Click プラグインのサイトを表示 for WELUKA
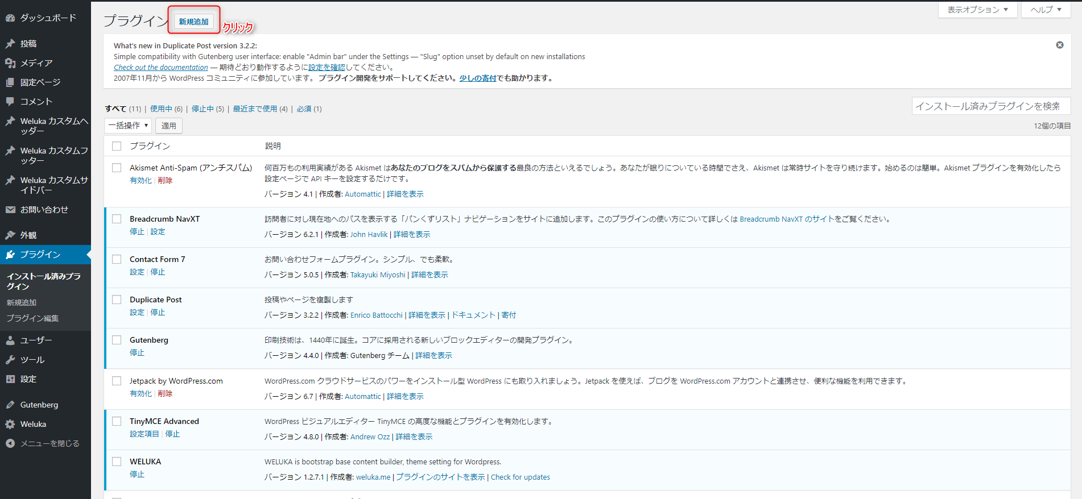 pos(440,477)
